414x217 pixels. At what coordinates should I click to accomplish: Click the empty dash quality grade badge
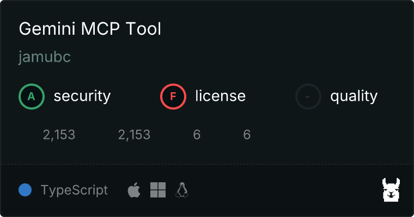(308, 97)
